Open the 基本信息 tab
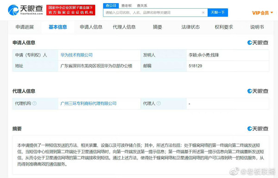This screenshot has width=278, height=178. pos(58,27)
